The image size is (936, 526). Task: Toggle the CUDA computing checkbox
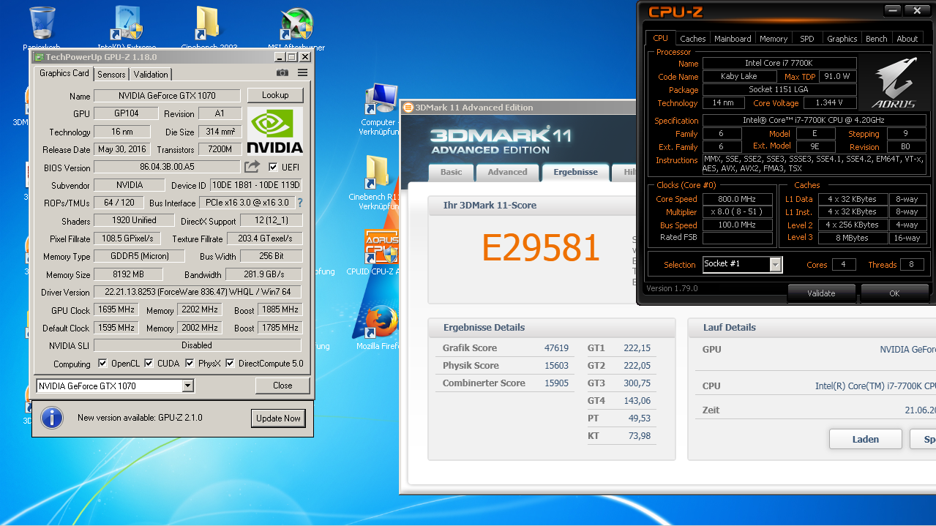149,364
